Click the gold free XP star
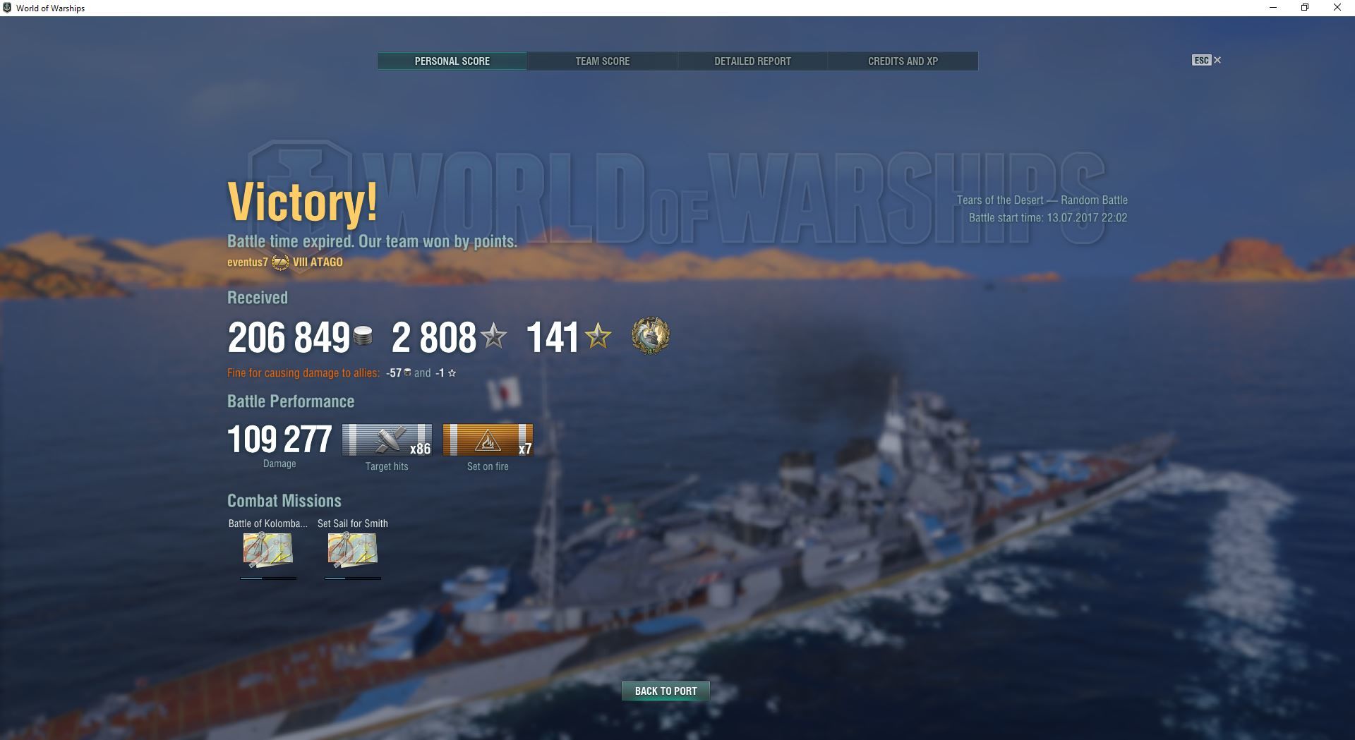The image size is (1355, 740). tap(598, 336)
